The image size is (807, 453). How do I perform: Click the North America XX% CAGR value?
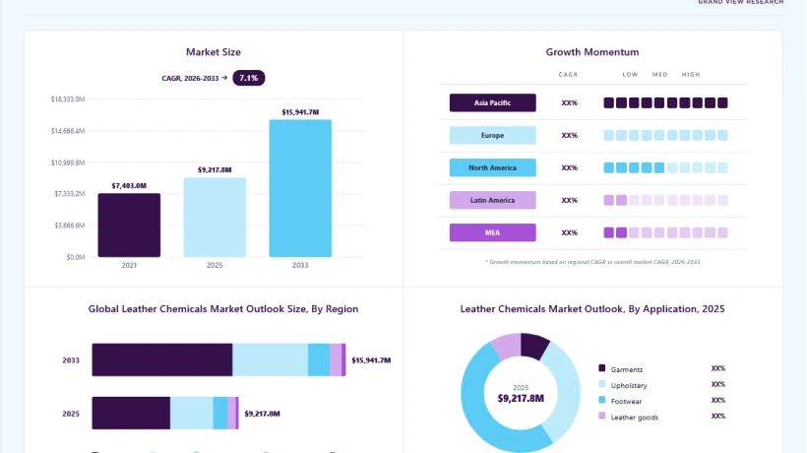pos(569,167)
